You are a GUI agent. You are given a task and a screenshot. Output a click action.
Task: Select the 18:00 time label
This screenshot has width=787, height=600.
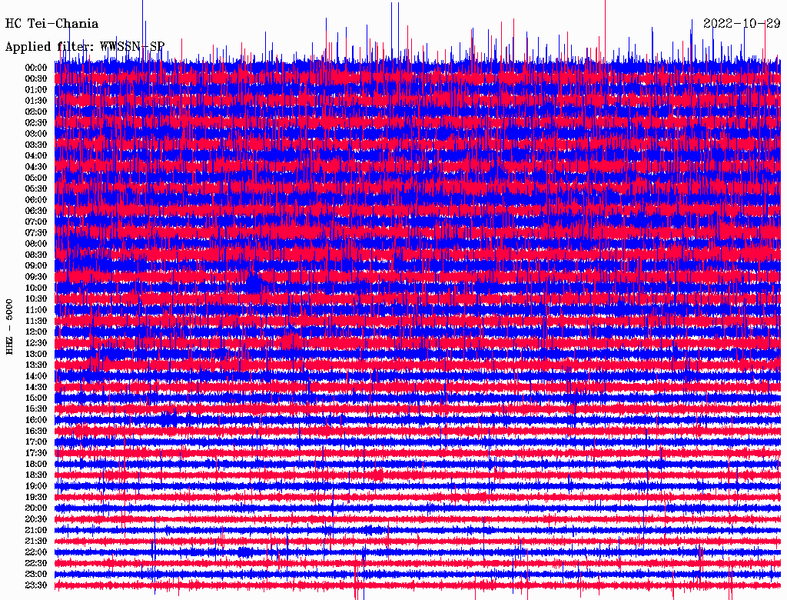[36, 465]
